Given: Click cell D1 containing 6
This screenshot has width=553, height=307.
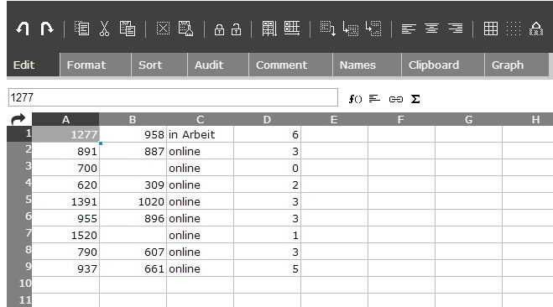Looking at the screenshot, I should [267, 134].
